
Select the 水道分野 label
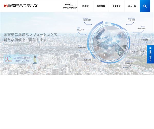(x=141, y=29)
